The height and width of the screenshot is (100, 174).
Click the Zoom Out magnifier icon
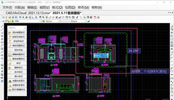coord(23,17)
